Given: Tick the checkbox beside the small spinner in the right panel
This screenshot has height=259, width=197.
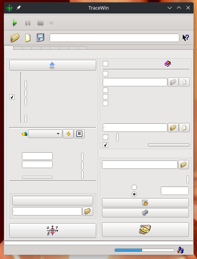Looking at the screenshot, I should pyautogui.click(x=105, y=137).
